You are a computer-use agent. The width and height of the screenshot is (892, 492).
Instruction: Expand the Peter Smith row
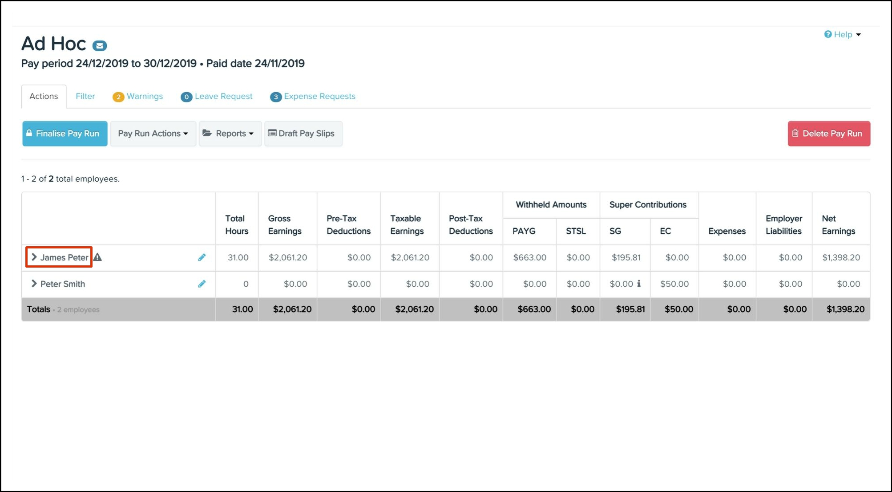pos(34,284)
